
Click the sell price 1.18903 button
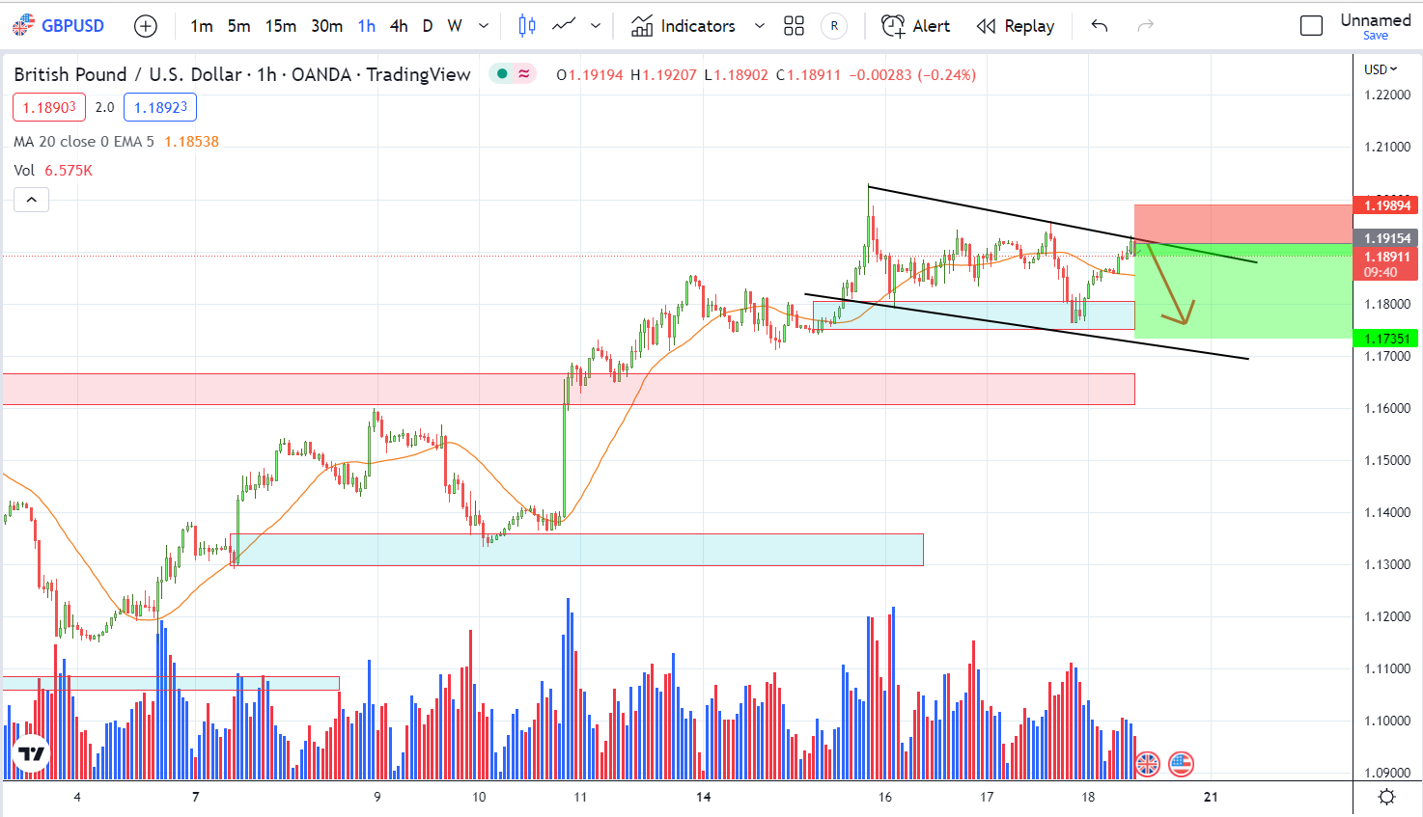49,107
